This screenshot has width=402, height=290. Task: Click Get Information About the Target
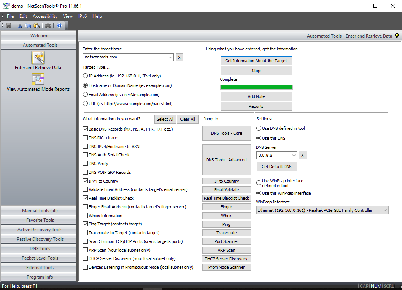tap(256, 61)
